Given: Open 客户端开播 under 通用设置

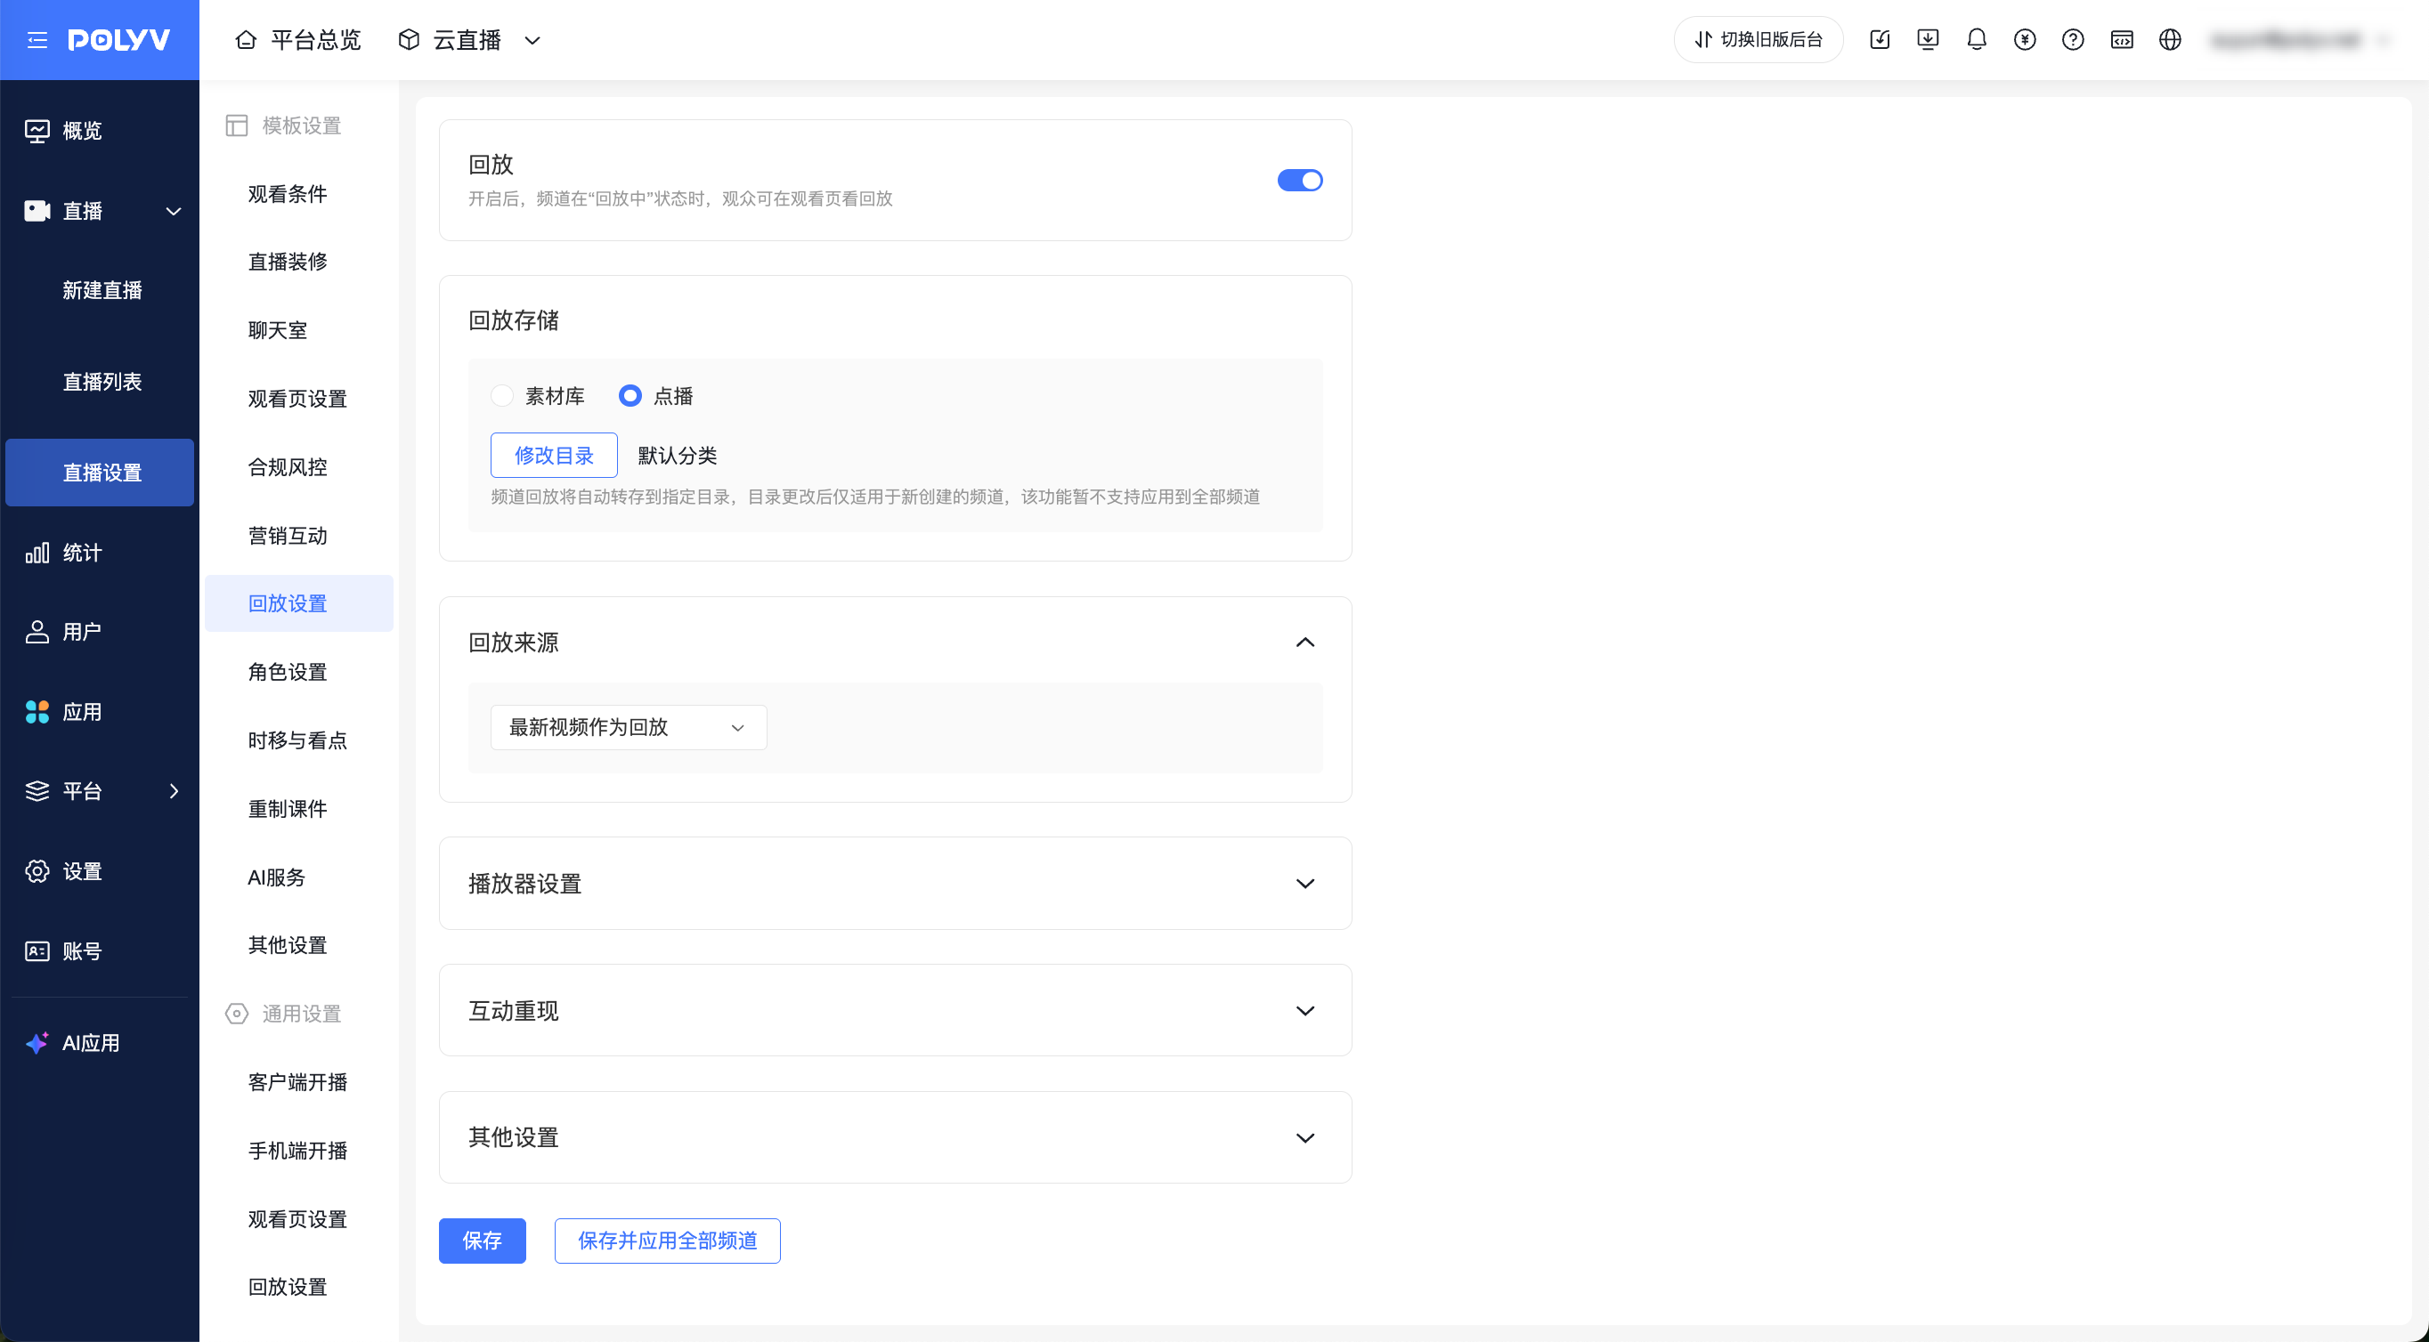Looking at the screenshot, I should click(x=297, y=1082).
